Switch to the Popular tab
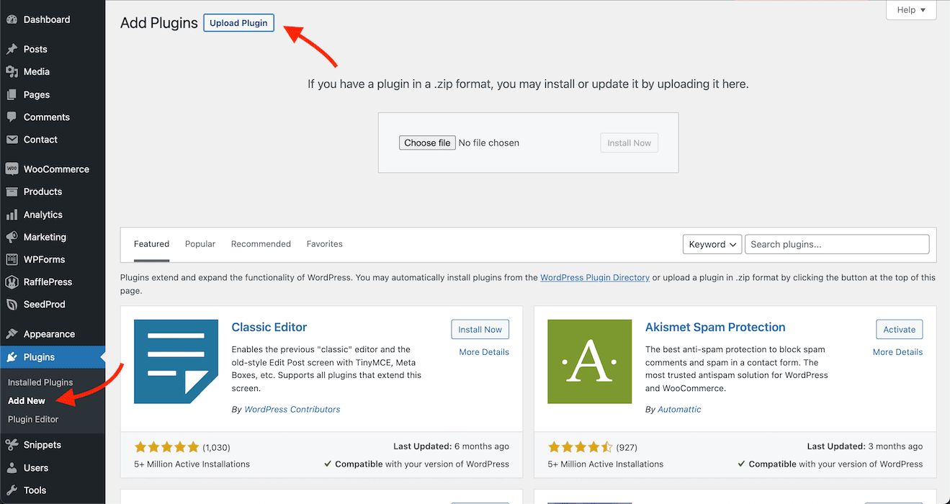950x504 pixels. click(x=200, y=244)
